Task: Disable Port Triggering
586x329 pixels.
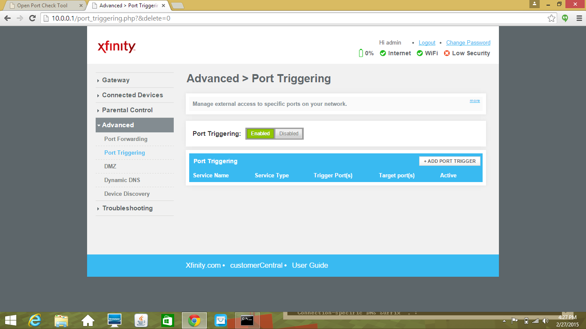Action: tap(288, 133)
